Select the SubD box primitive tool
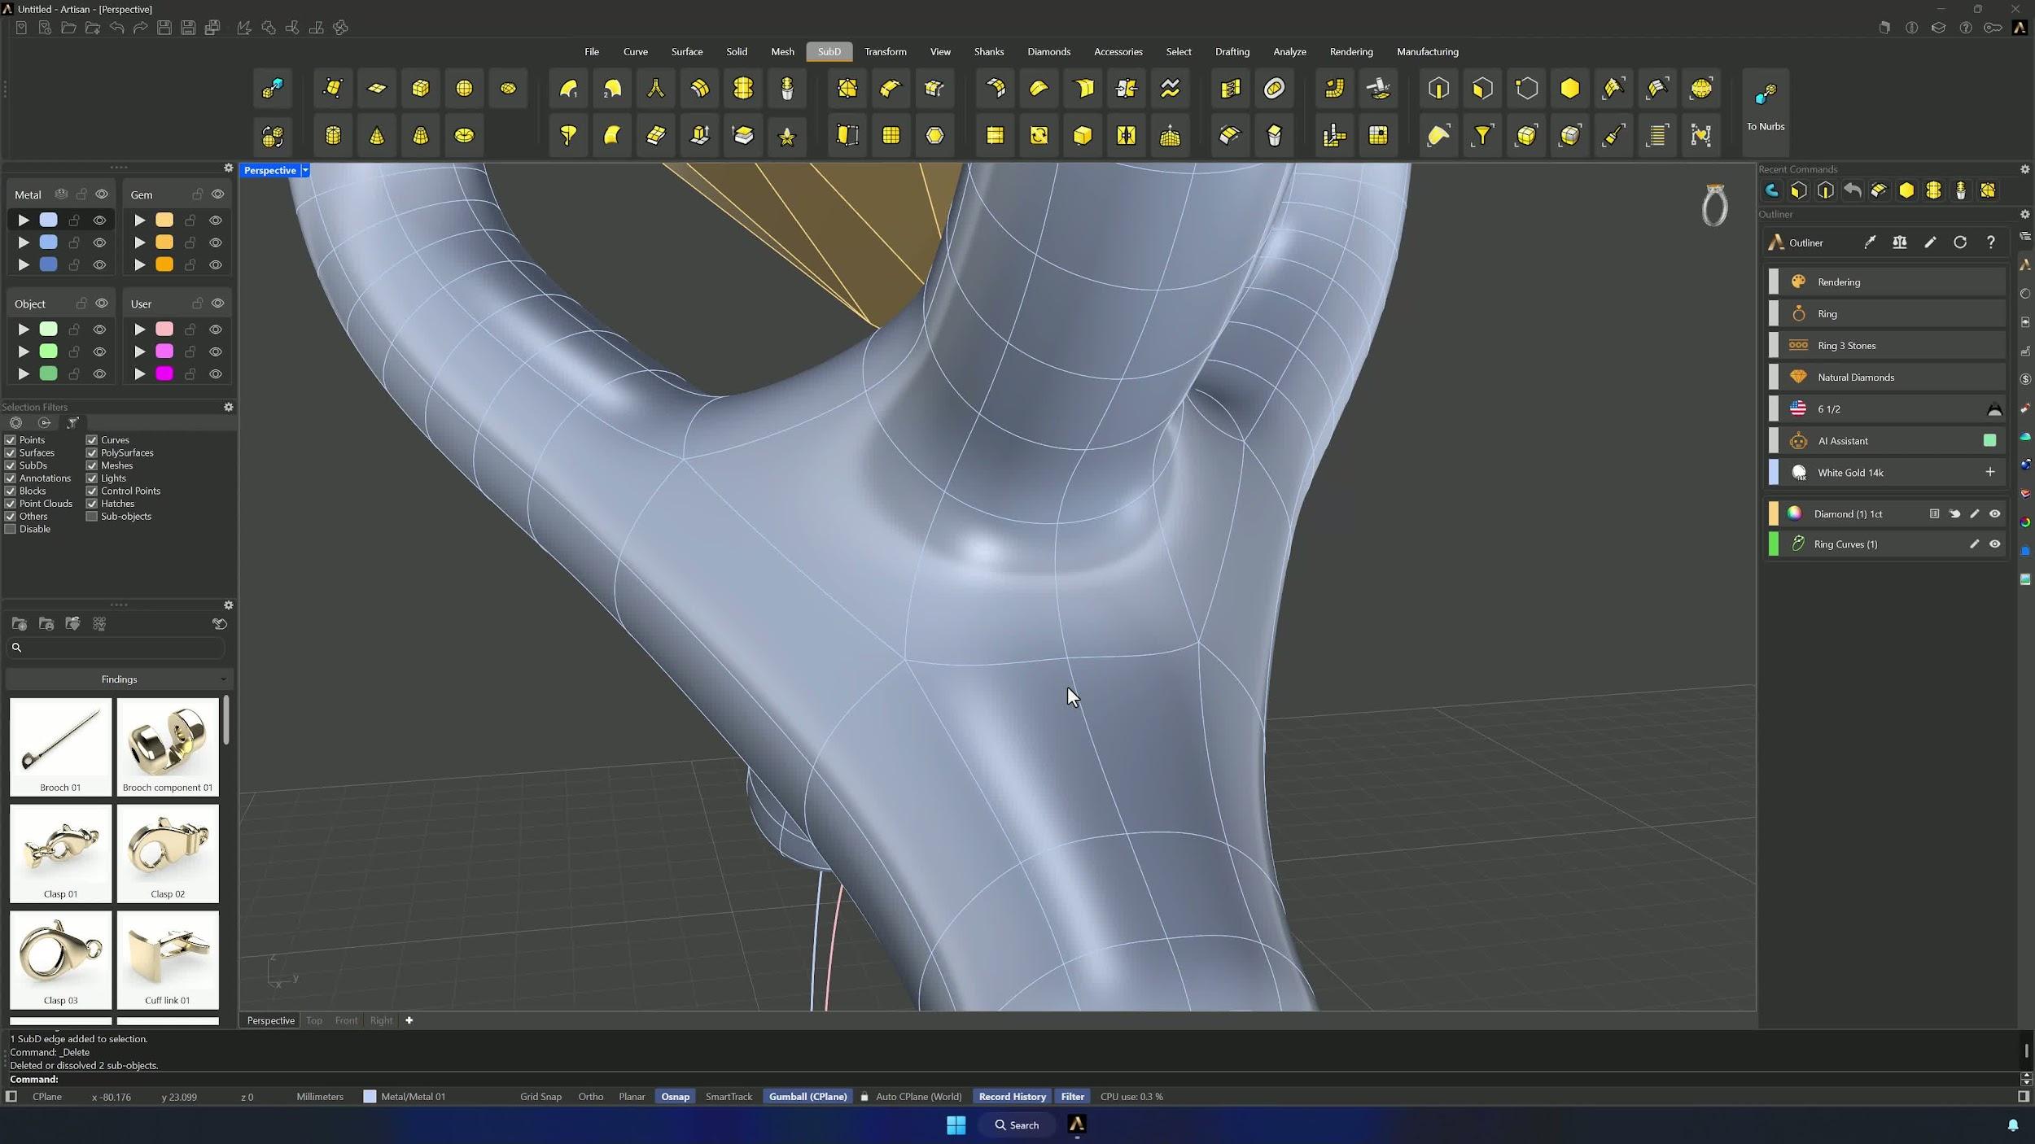2035x1144 pixels. (x=421, y=89)
